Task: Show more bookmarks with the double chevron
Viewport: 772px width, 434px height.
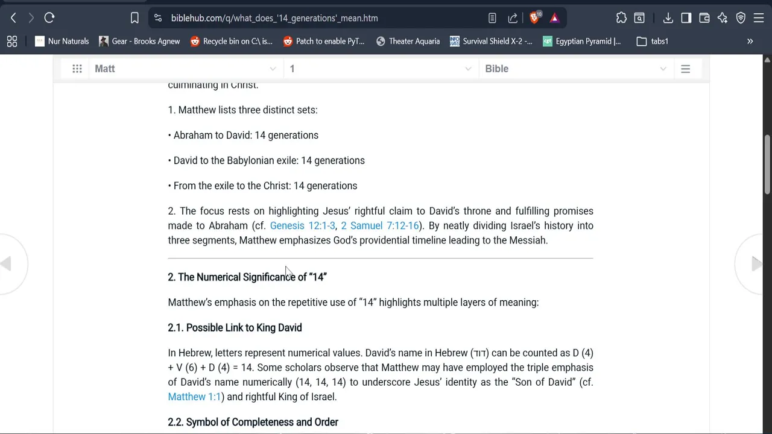Action: [x=750, y=41]
